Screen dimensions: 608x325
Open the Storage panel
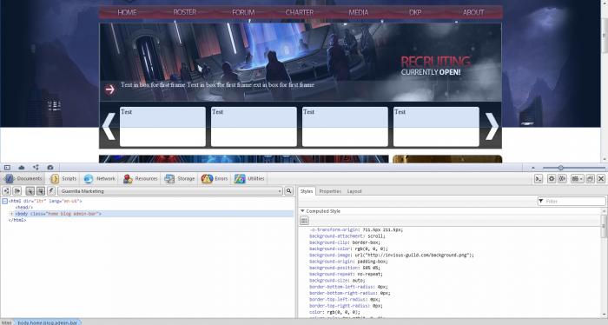(x=180, y=179)
